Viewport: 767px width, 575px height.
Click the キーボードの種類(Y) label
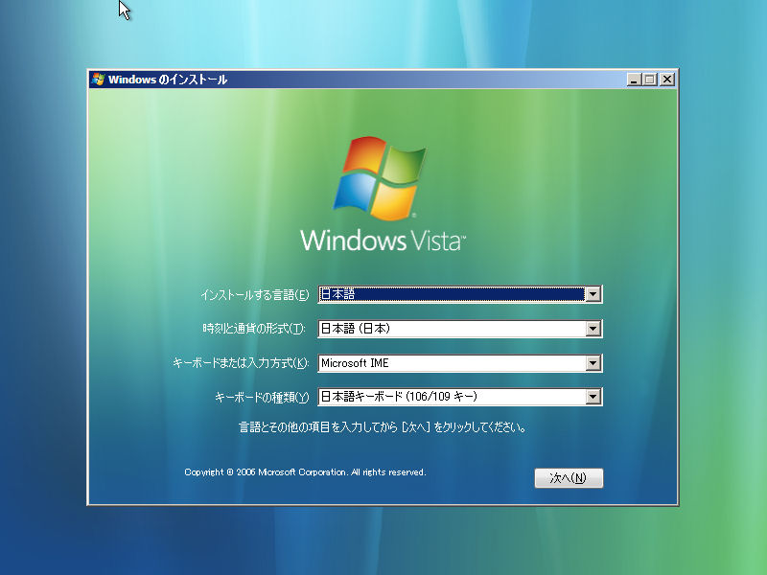pos(263,397)
